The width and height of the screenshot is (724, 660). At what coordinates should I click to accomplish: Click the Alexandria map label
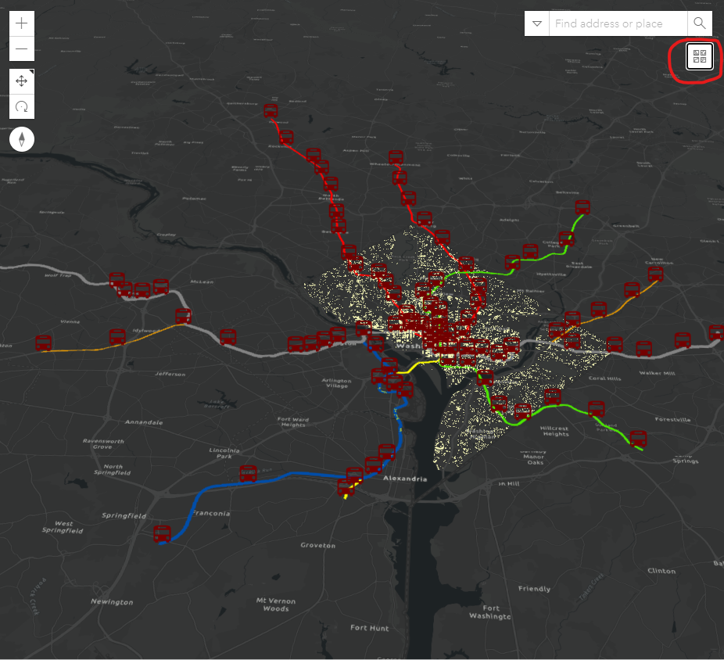pyautogui.click(x=405, y=478)
